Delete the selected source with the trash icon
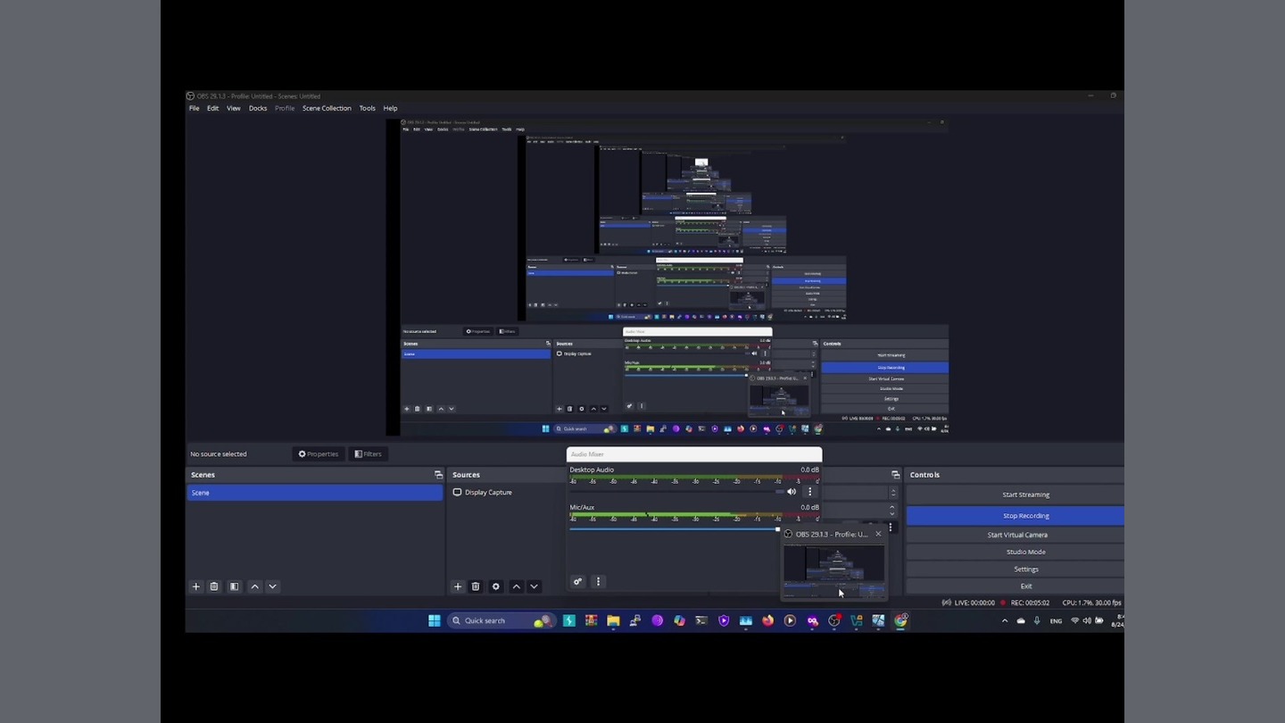1285x723 pixels. (x=476, y=586)
